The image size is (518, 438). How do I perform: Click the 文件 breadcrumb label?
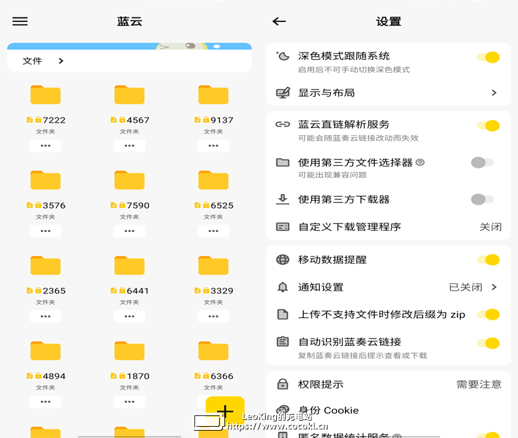pyautogui.click(x=33, y=61)
